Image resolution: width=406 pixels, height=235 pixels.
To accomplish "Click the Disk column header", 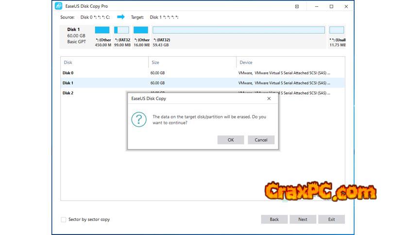I will click(x=104, y=62).
